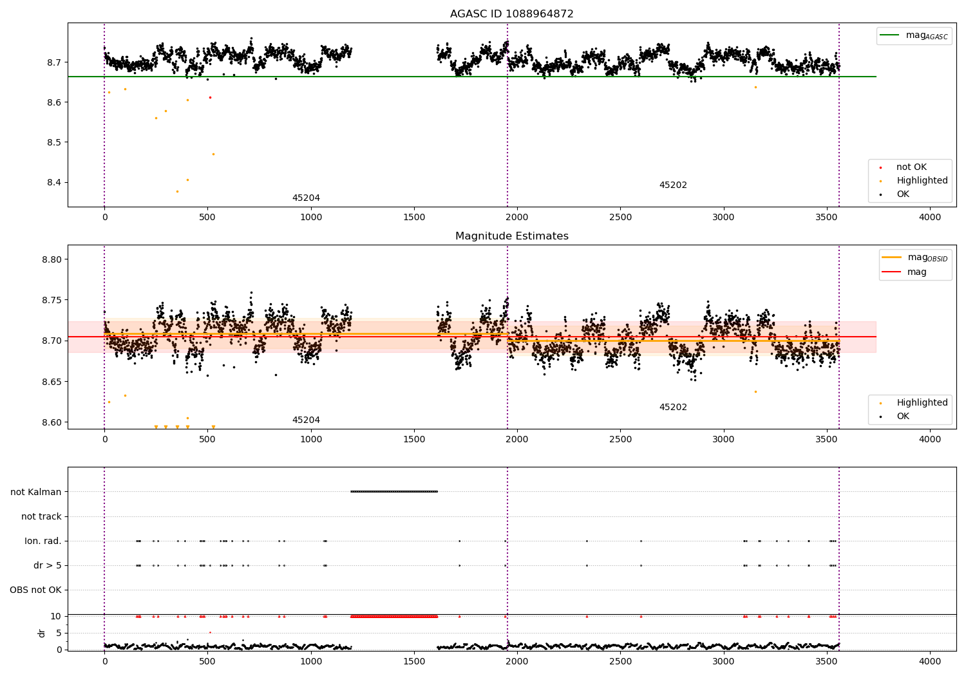Click the '45202' label in the middle plot
966x676 pixels.
pos(673,408)
